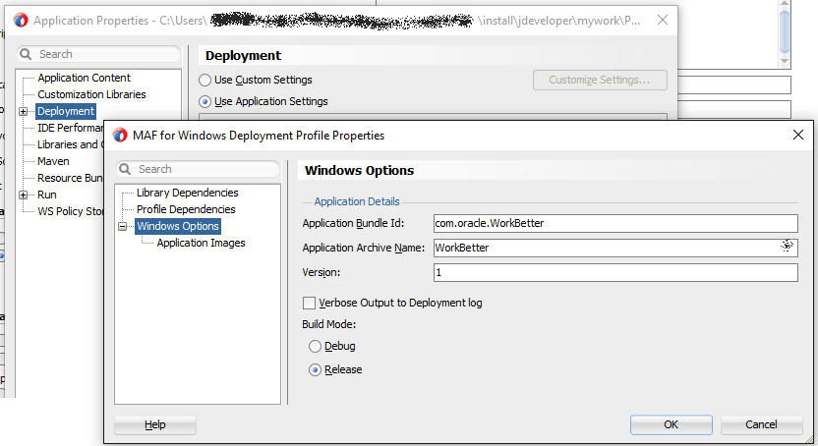
Task: Click the Version field
Action: [615, 272]
